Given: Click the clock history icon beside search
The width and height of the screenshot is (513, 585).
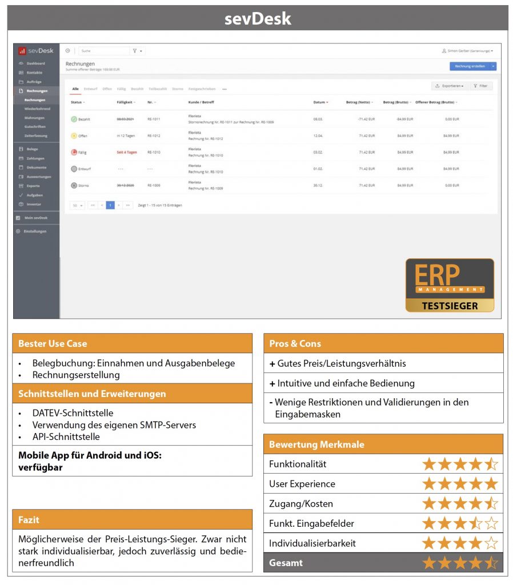Looking at the screenshot, I should (x=68, y=51).
